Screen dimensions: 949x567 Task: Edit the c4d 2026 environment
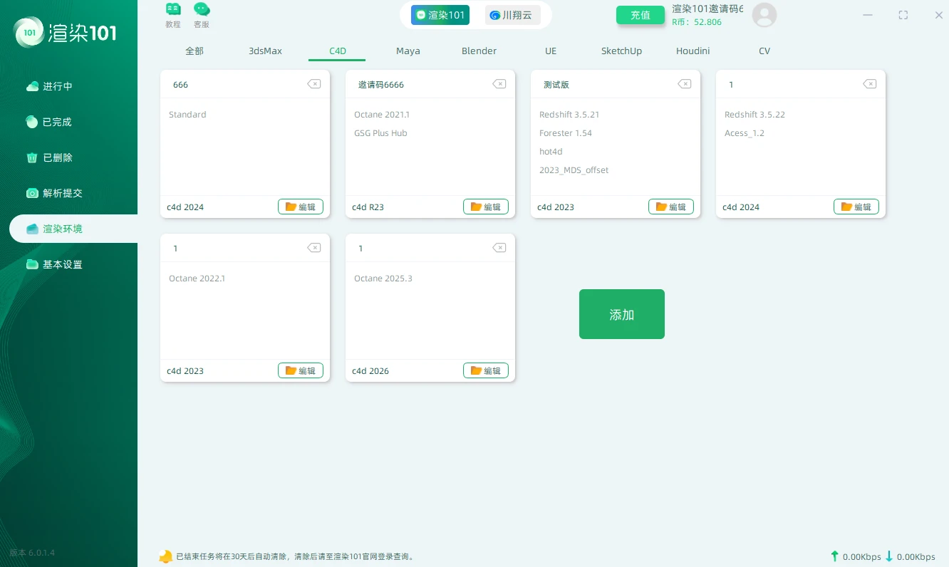pos(486,370)
